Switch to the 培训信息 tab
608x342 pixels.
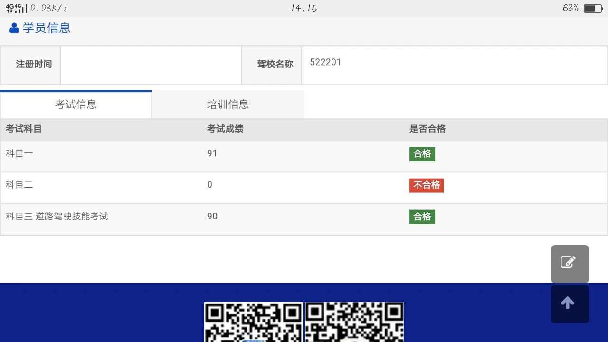point(228,104)
